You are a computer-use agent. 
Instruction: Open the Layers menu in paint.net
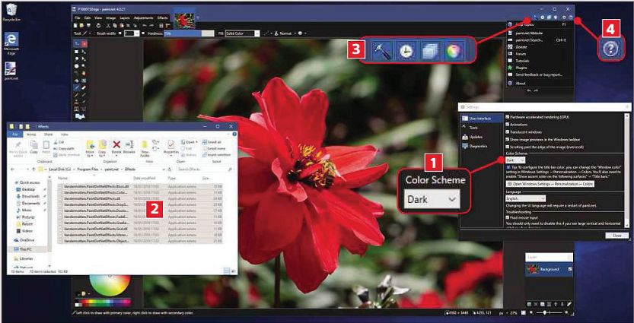tap(125, 17)
